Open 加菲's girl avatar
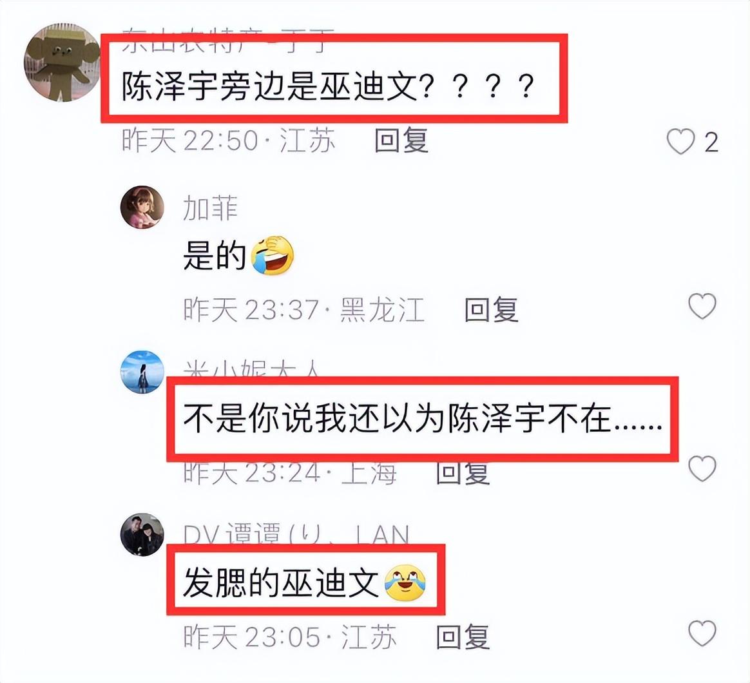This screenshot has width=750, height=683. [142, 207]
